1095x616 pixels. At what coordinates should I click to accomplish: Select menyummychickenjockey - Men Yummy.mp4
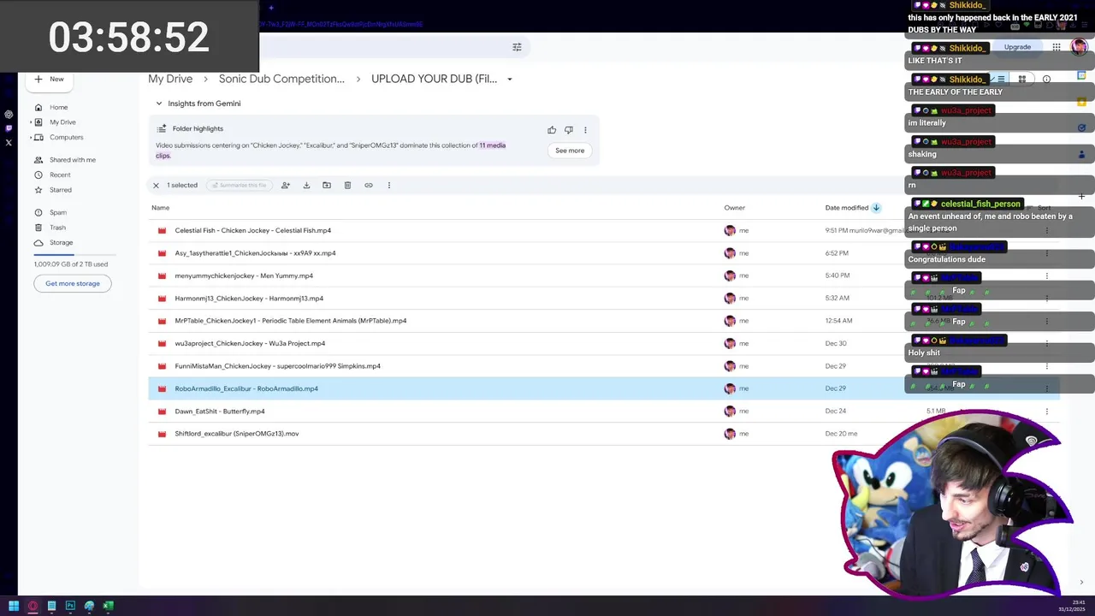click(x=244, y=275)
